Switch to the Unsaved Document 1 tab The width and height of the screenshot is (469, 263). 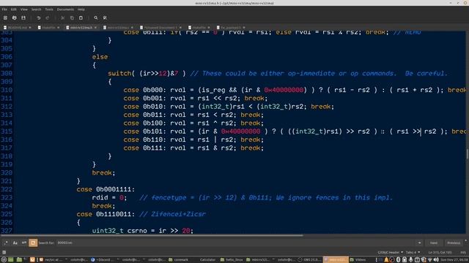(160, 28)
